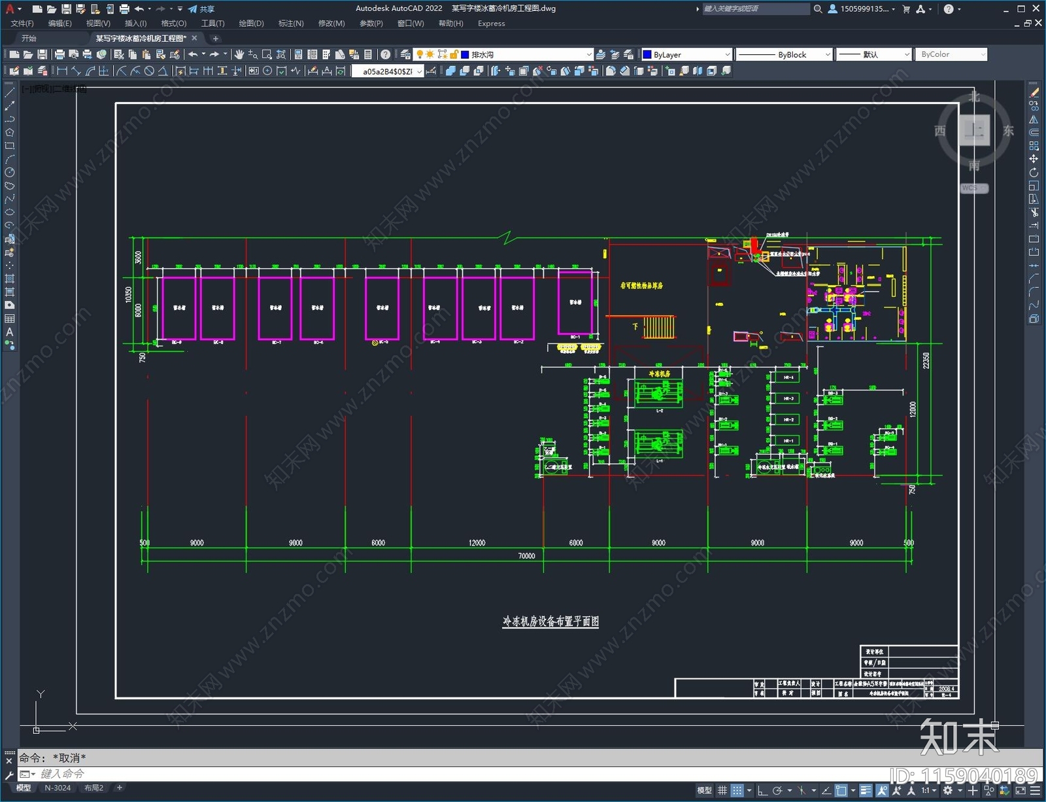Click the blue color swatch in ByLayer box
The width and height of the screenshot is (1046, 802).
pos(647,54)
